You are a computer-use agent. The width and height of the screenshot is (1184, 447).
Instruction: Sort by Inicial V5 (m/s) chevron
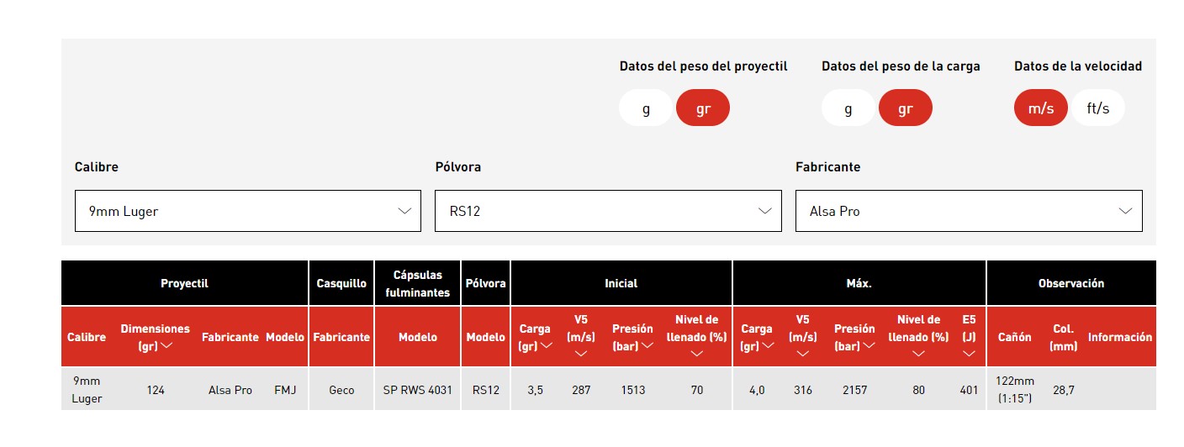coord(581,354)
